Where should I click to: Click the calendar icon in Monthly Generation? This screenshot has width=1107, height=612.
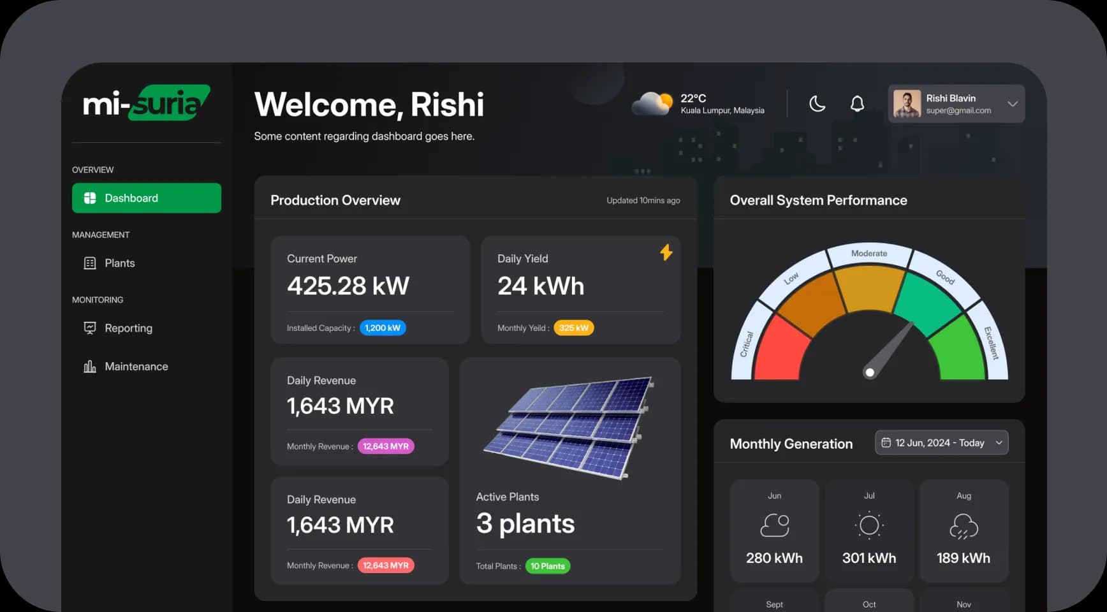[x=886, y=442]
